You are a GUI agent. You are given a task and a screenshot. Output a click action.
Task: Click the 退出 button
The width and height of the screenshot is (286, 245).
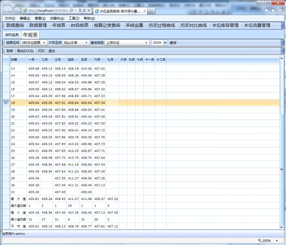pos(51,51)
